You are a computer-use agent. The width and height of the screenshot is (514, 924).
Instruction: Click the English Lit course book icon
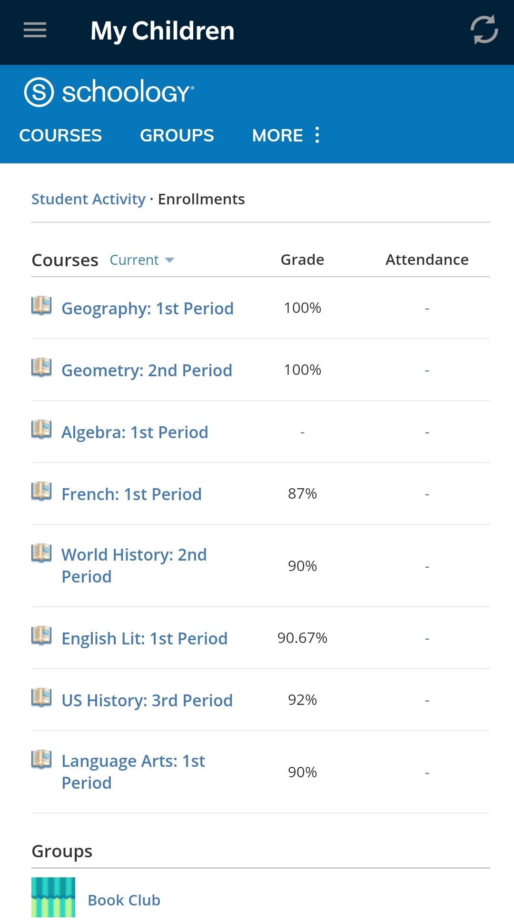pyautogui.click(x=41, y=636)
